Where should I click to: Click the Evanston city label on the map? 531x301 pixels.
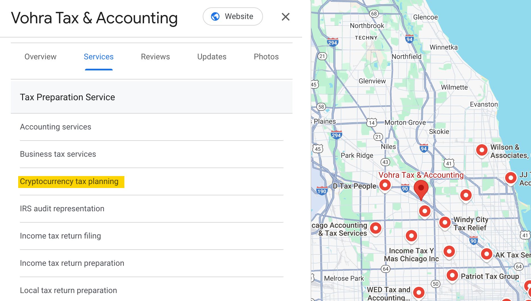(484, 104)
